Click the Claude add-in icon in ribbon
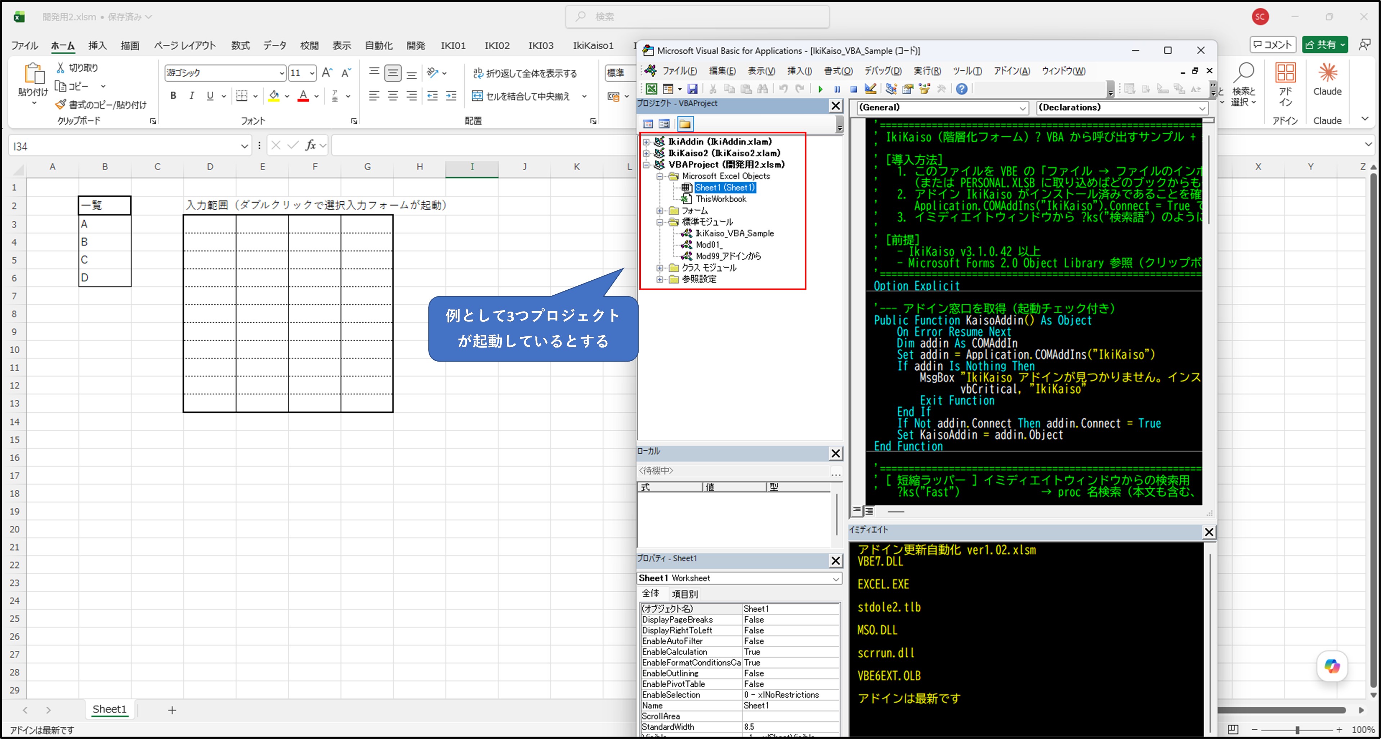This screenshot has width=1381, height=739. 1327,73
